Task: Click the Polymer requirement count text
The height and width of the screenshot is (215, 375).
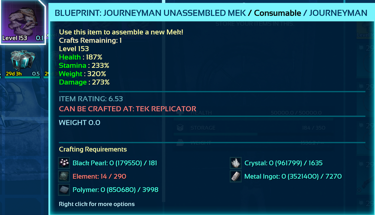Action: (115, 190)
